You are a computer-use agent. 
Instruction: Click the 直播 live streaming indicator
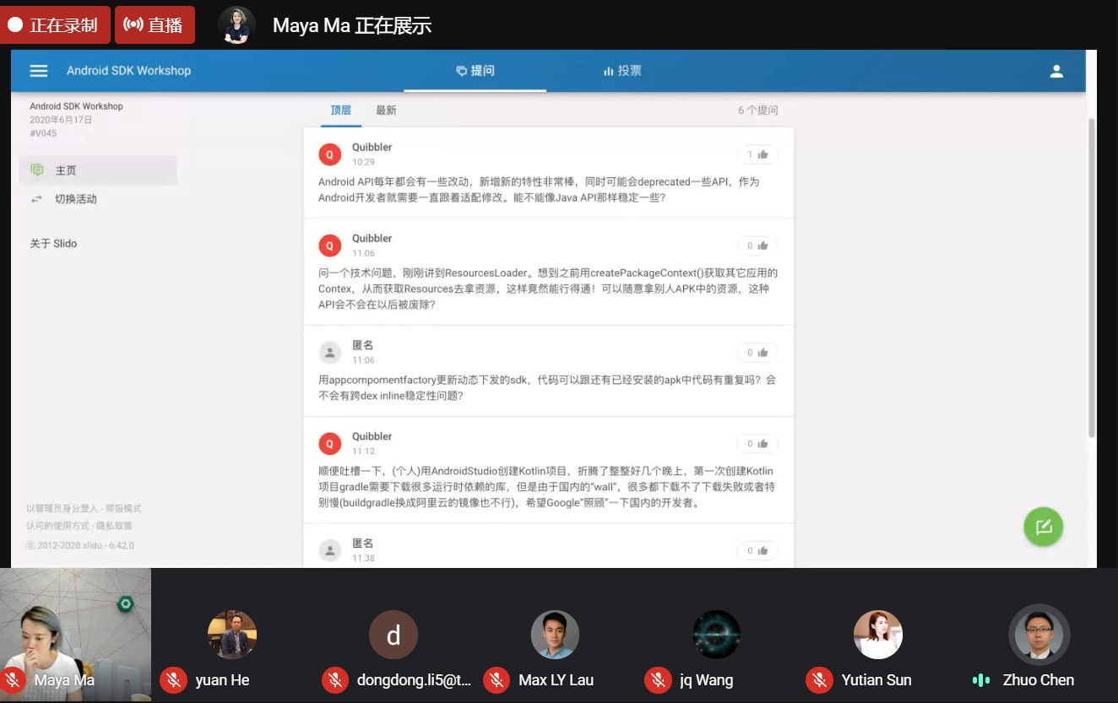155,25
